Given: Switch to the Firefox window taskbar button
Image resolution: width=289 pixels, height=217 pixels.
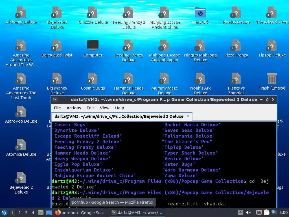Looking at the screenshot, I should pos(81,212).
